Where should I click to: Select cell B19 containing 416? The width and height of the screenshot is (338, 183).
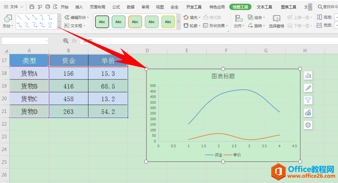(x=68, y=86)
